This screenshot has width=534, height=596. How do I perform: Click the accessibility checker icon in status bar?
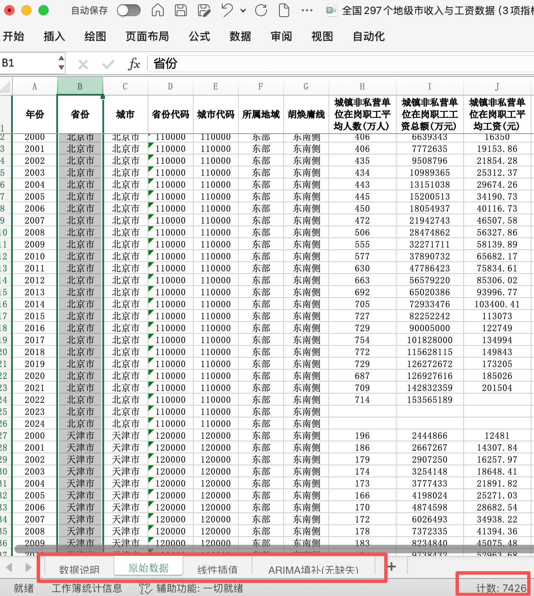coord(145,588)
